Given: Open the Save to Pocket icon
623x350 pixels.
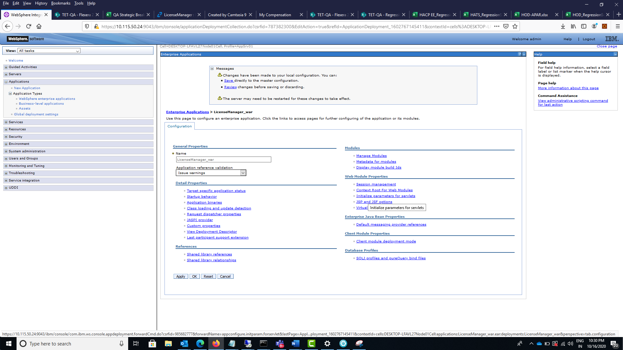Looking at the screenshot, I should [x=506, y=26].
